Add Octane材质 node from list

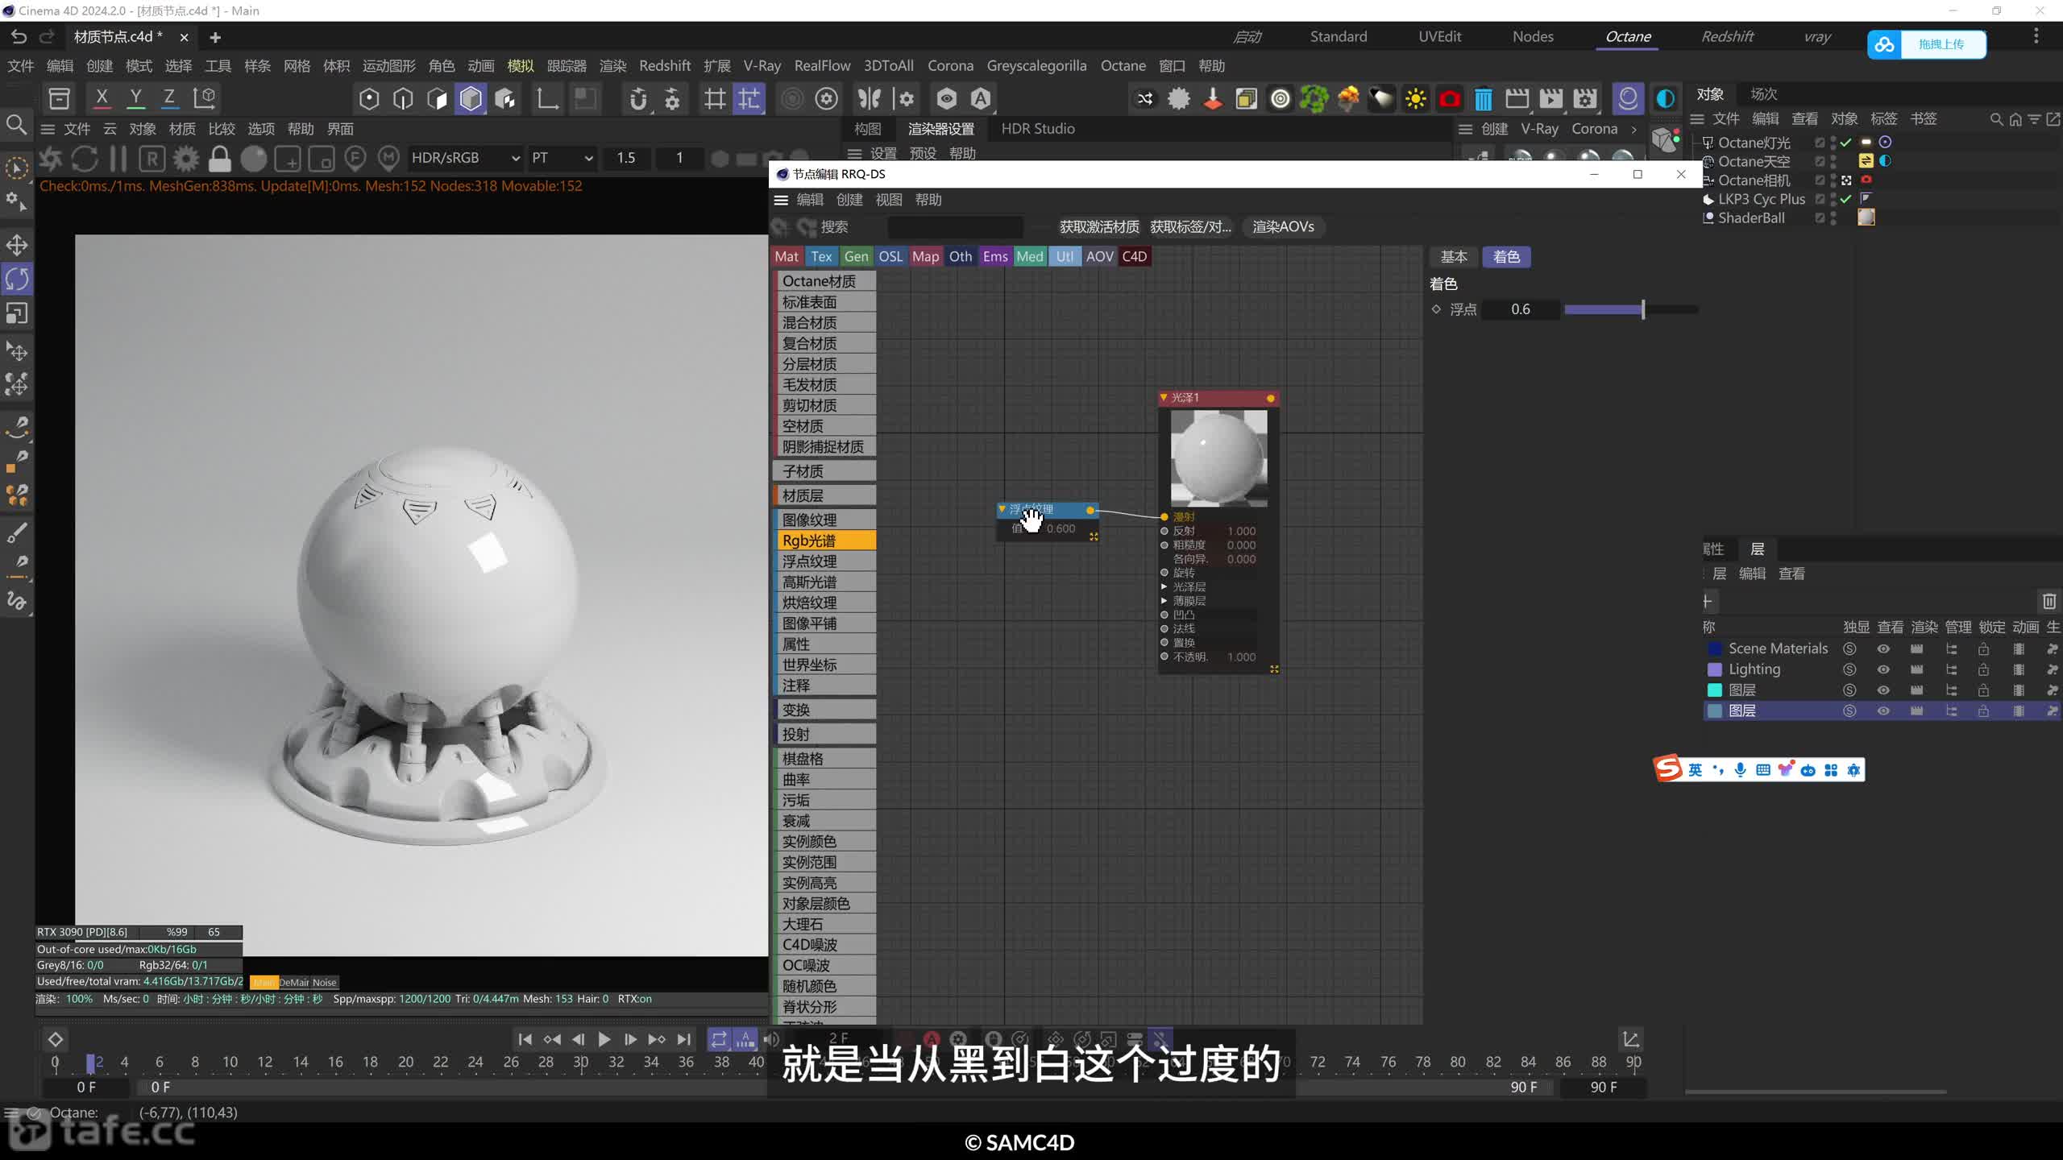[x=824, y=281]
